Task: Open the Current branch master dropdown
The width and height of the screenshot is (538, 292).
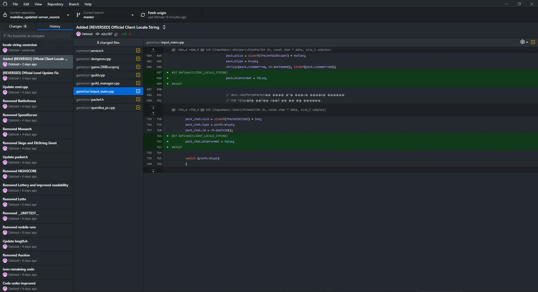Action: click(x=105, y=15)
